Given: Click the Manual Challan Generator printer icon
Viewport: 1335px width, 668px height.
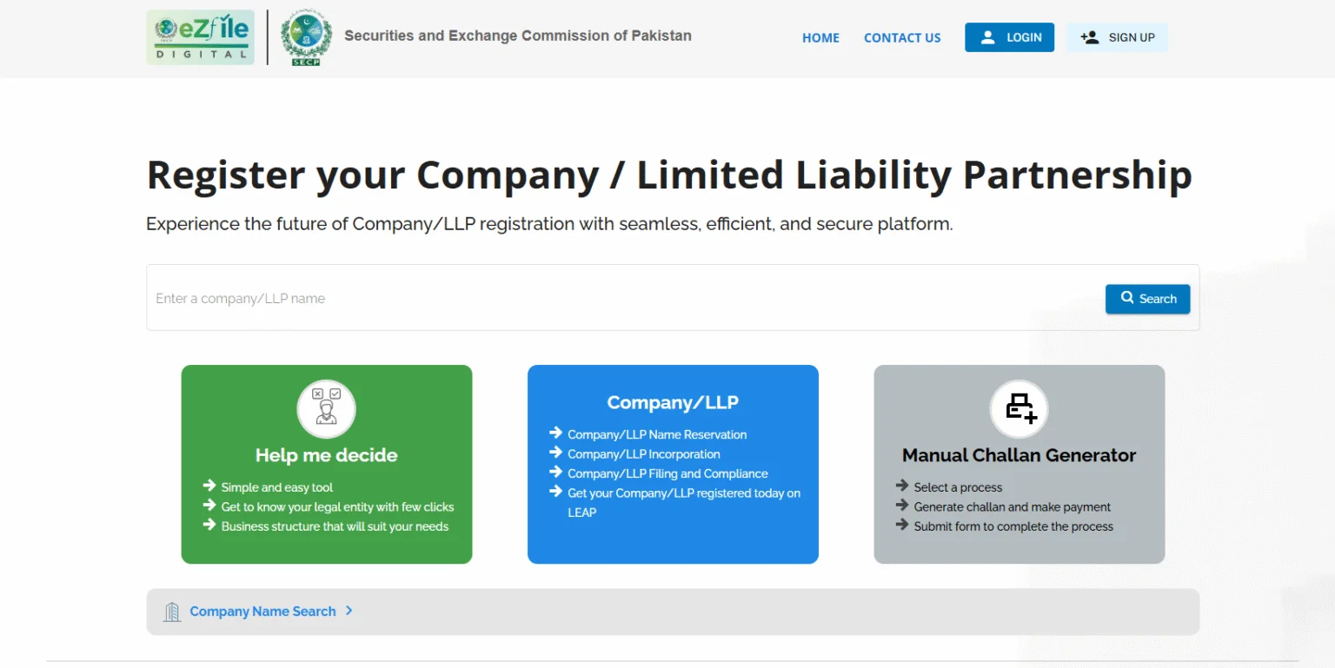Looking at the screenshot, I should point(1020,408).
